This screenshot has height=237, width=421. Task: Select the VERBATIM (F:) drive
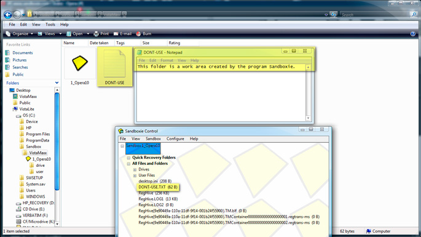(x=35, y=215)
